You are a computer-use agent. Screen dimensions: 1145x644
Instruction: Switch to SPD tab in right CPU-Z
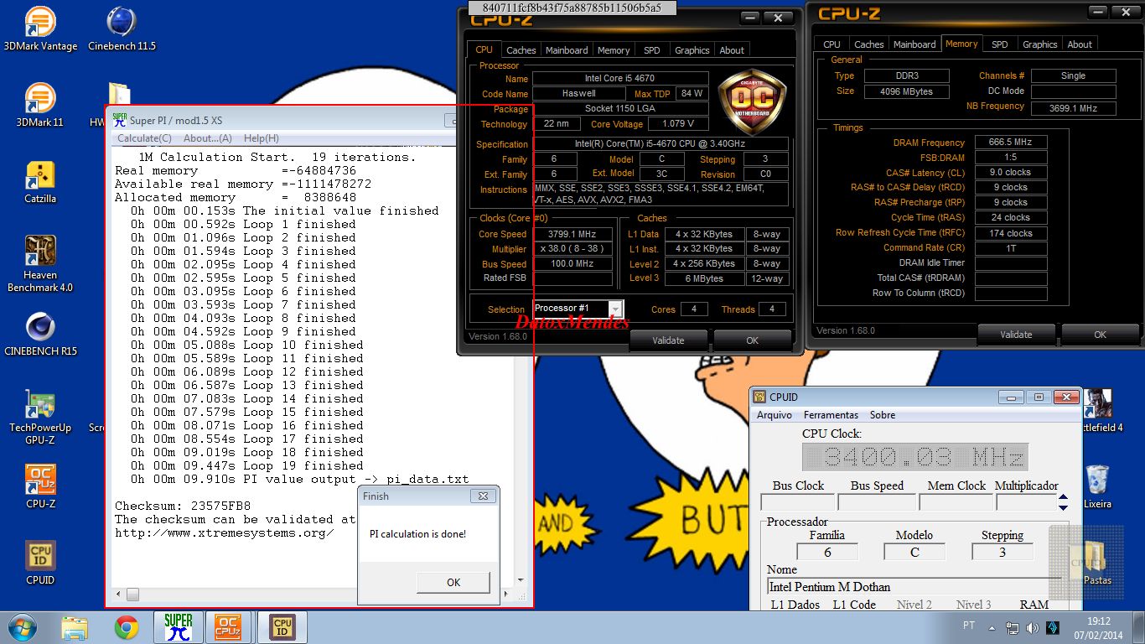coord(999,44)
